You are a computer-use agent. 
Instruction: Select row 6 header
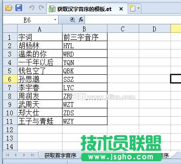[x=10, y=79]
